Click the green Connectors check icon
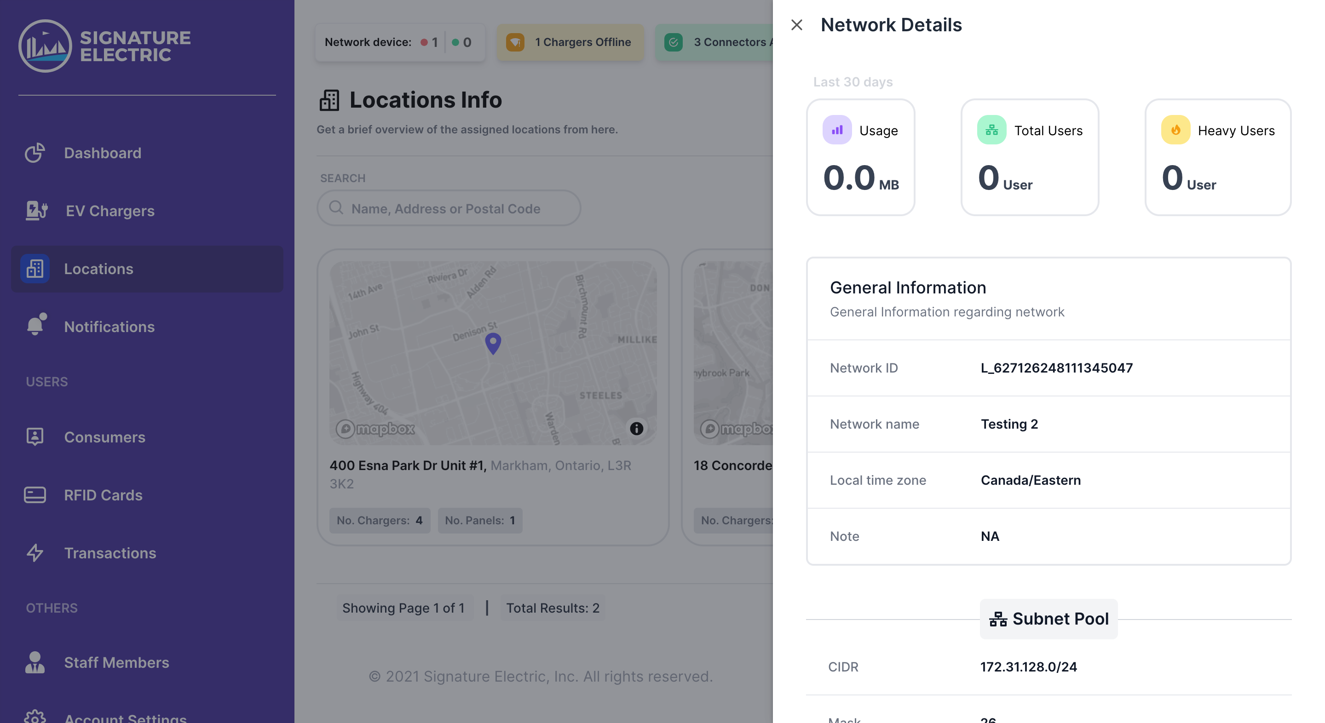Image resolution: width=1325 pixels, height=723 pixels. point(673,42)
